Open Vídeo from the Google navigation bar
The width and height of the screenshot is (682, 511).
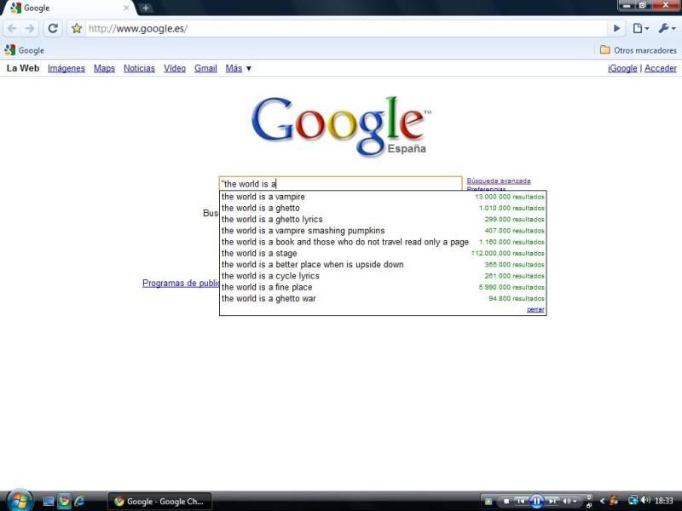175,68
